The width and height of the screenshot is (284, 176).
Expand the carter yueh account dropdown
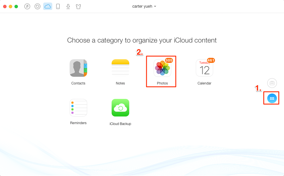144,6
